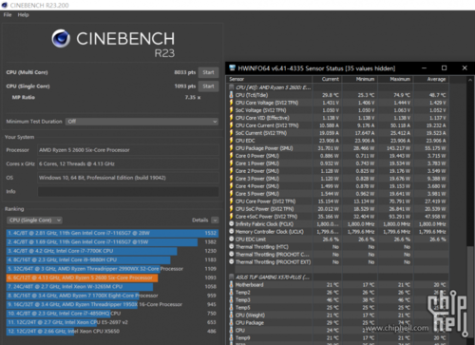Screen dimensions: 475x345
Task: Select the Xeon E5-2697 v2 ranking row
Action: (112, 322)
